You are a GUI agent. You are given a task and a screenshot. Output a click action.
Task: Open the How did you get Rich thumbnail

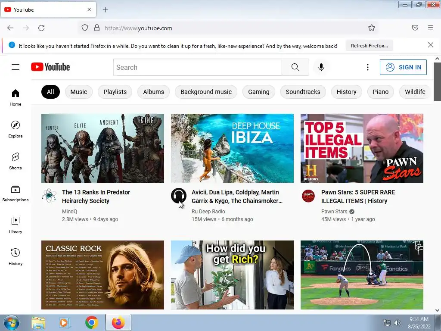[x=232, y=275]
